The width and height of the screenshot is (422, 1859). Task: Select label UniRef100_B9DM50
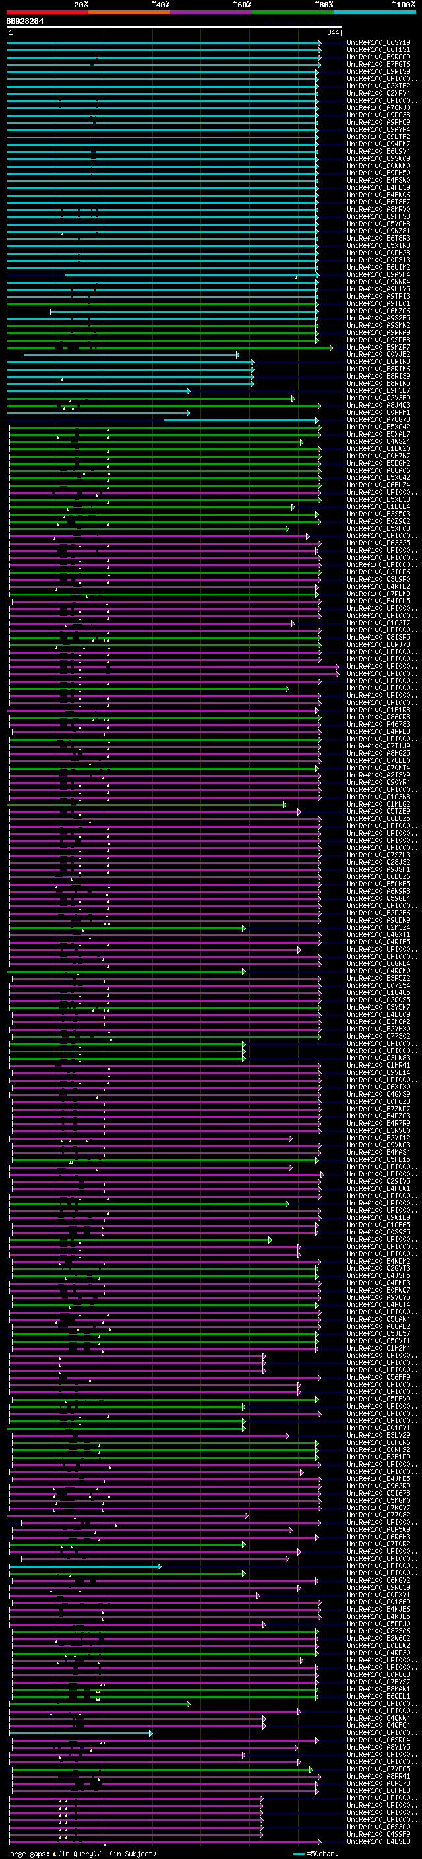378,173
